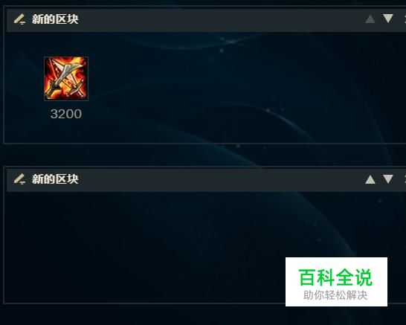Click the second block's header bar between title and arrows
The height and width of the screenshot is (325, 406).
(222, 180)
